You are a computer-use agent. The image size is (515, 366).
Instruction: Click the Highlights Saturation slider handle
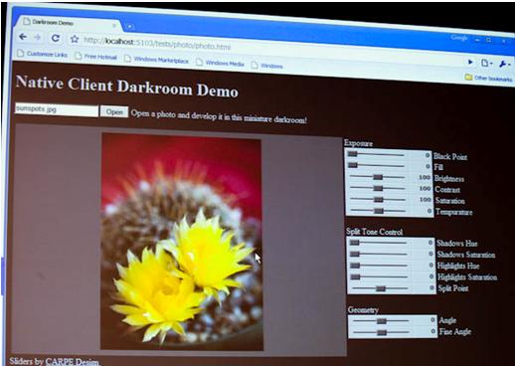(356, 276)
